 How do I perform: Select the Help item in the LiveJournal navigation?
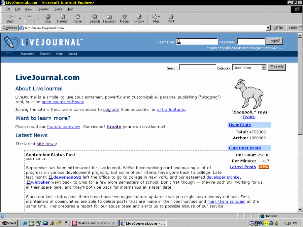coord(59,54)
